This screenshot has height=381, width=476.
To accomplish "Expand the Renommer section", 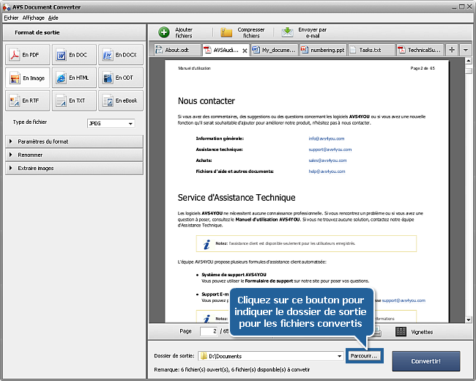I will tap(74, 155).
